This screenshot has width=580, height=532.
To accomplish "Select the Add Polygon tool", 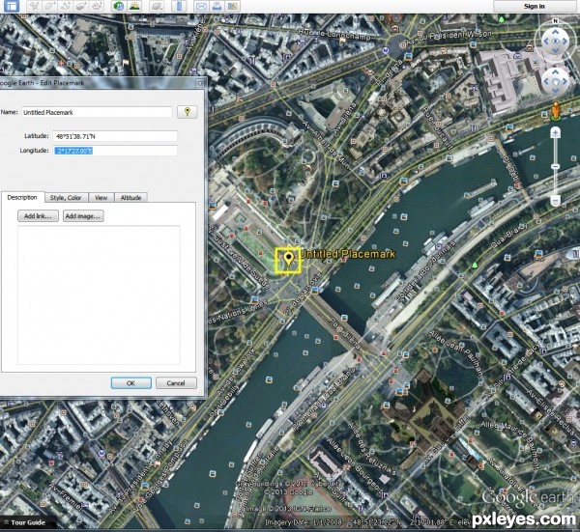I will (49, 6).
